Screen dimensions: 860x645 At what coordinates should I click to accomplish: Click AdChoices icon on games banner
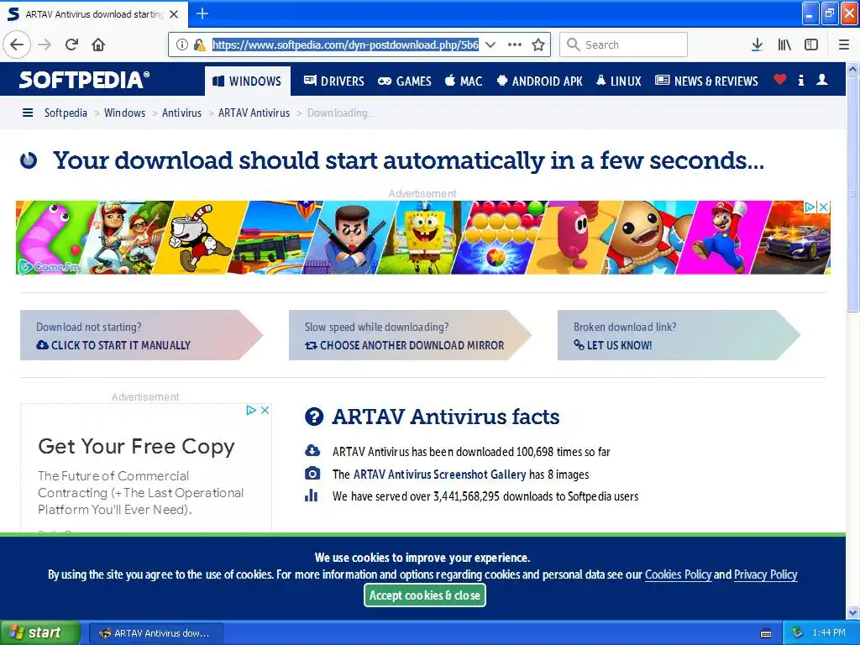pyautogui.click(x=810, y=207)
